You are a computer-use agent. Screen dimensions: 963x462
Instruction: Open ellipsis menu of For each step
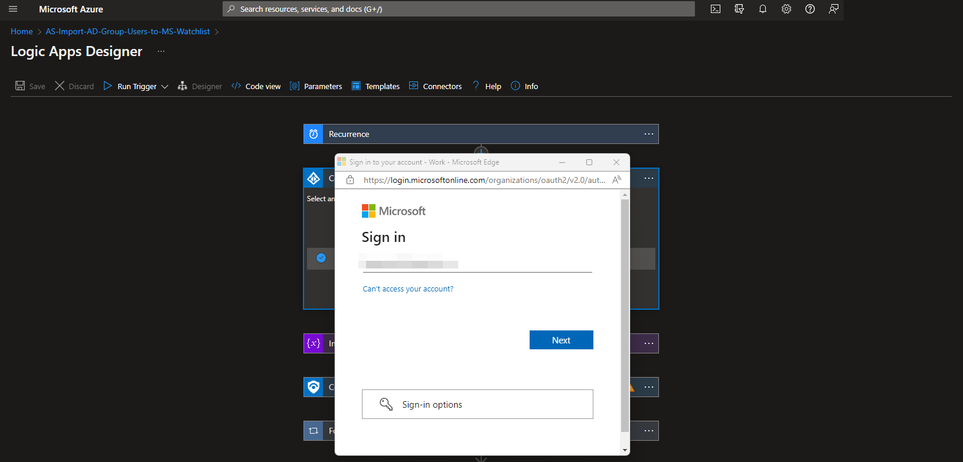[649, 431]
